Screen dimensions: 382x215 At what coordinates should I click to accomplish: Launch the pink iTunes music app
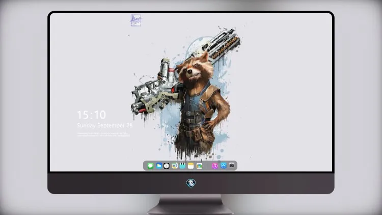point(214,166)
